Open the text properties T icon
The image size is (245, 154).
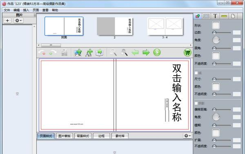pyautogui.click(x=215, y=16)
